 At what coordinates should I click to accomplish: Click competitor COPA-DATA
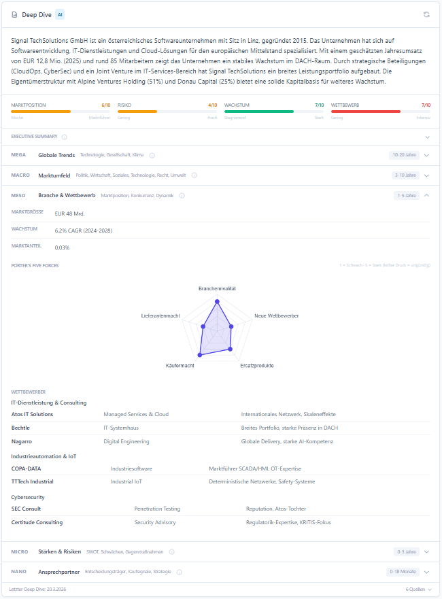tap(26, 468)
